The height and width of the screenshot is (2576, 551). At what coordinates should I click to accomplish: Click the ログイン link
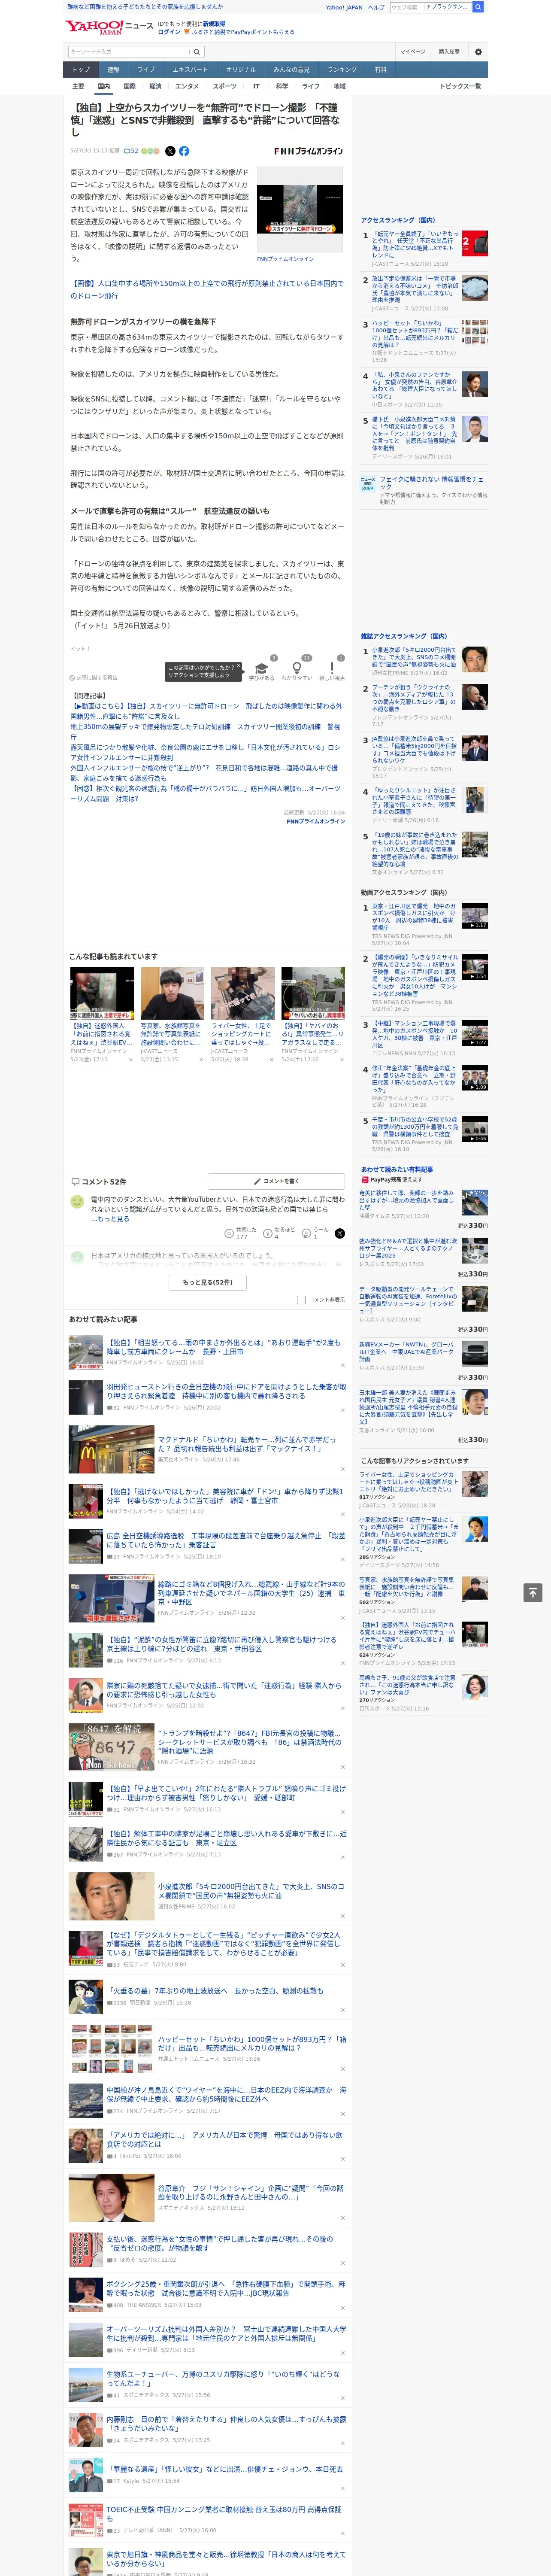(169, 32)
